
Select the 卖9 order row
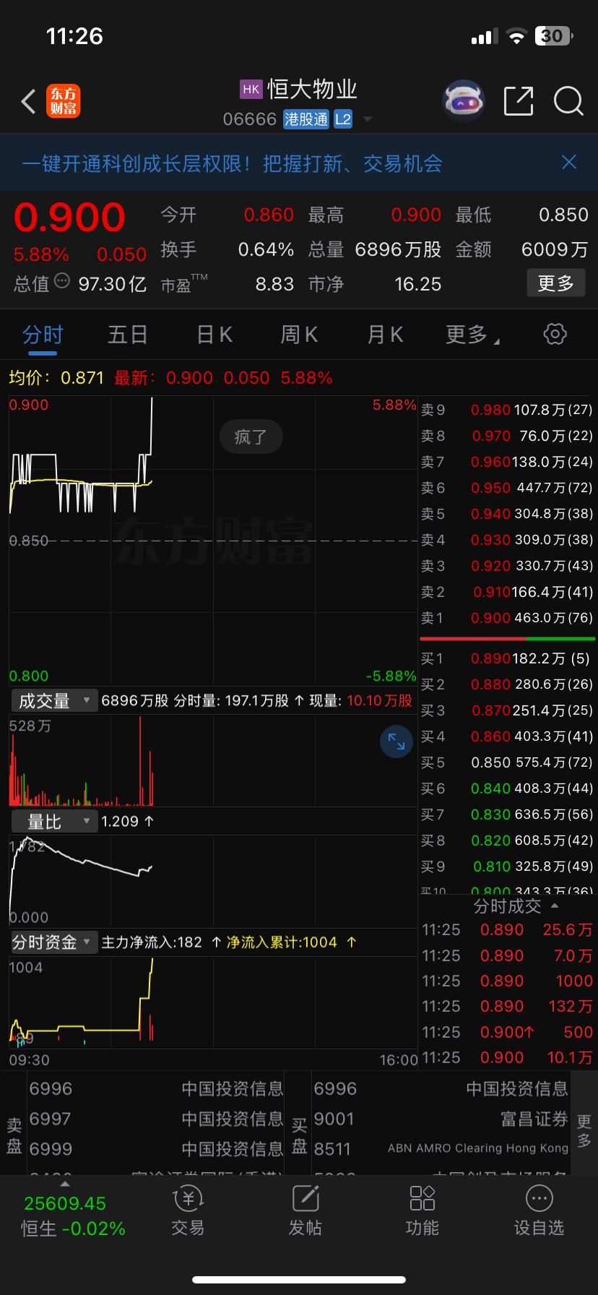pyautogui.click(x=506, y=410)
